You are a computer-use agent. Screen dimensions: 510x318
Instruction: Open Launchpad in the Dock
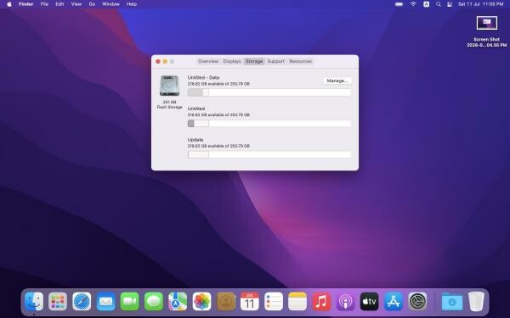point(58,301)
